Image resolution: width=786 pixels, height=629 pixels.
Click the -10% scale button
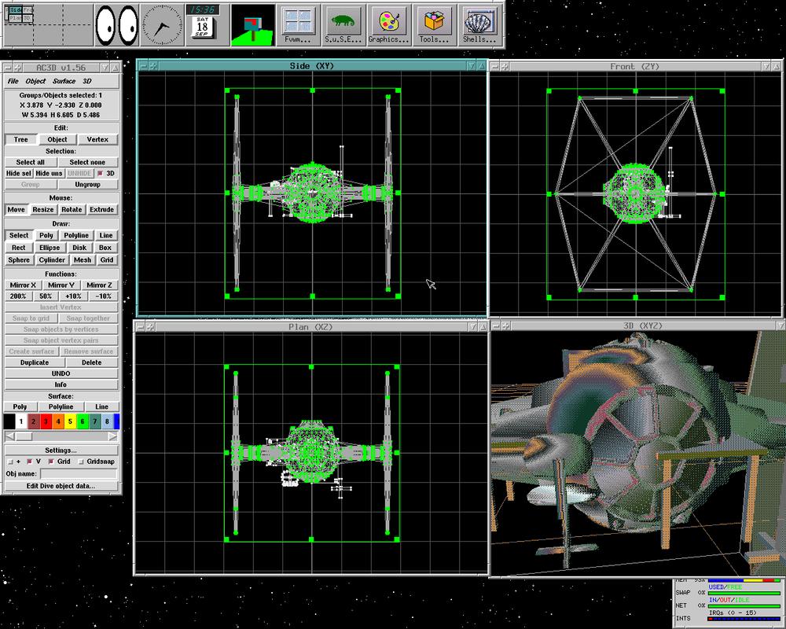tap(104, 296)
